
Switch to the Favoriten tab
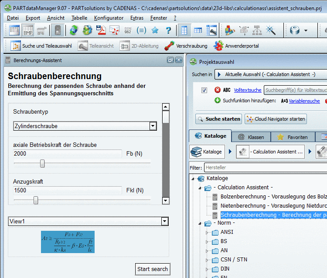(293, 137)
